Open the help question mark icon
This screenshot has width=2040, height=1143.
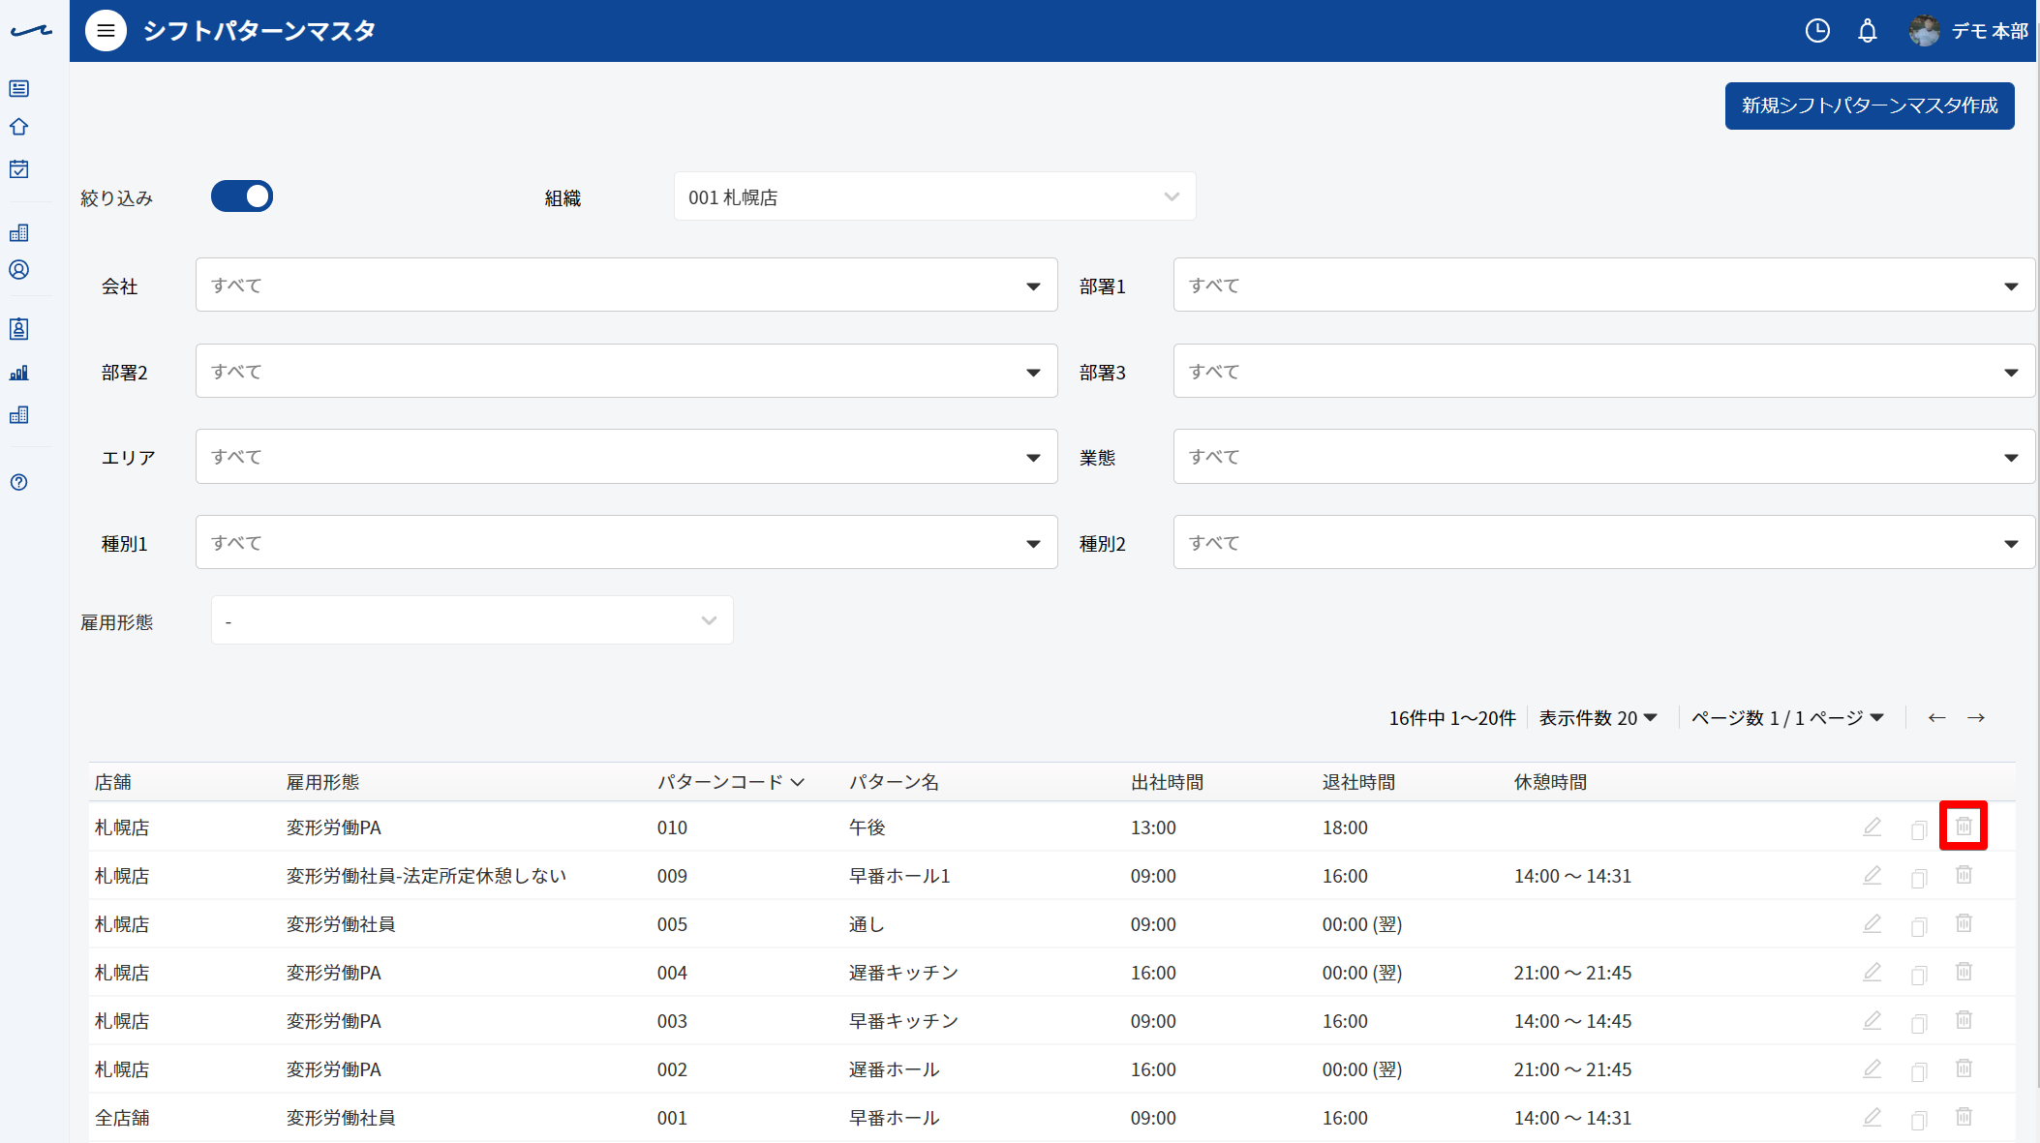(19, 482)
